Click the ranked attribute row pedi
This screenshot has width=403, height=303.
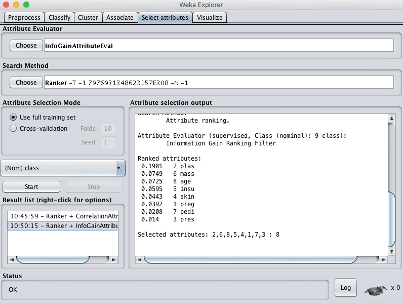point(168,212)
